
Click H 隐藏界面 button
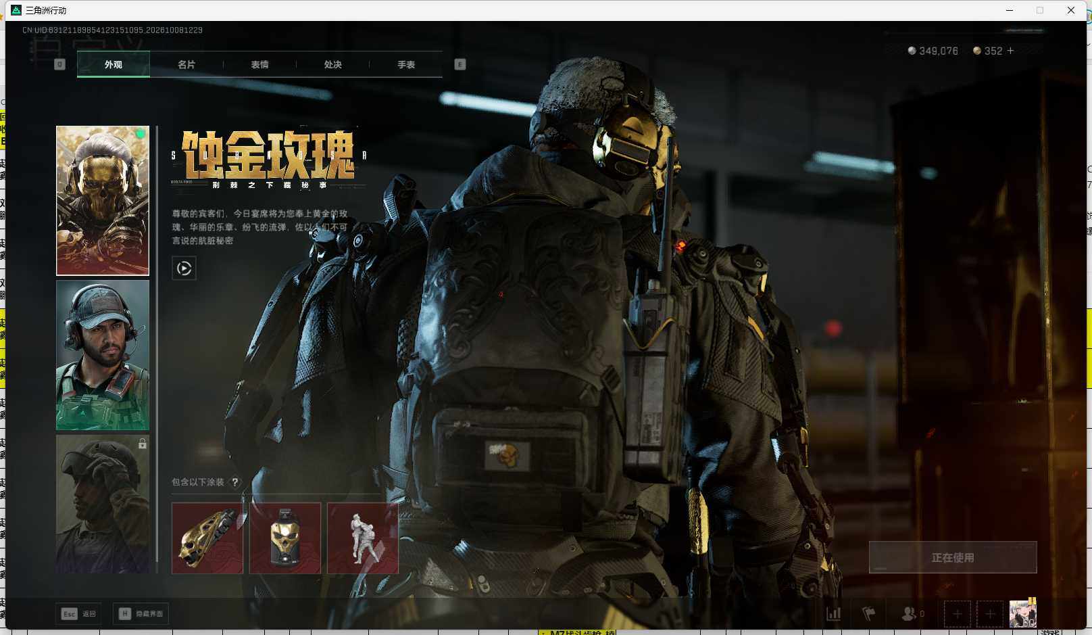pos(141,614)
